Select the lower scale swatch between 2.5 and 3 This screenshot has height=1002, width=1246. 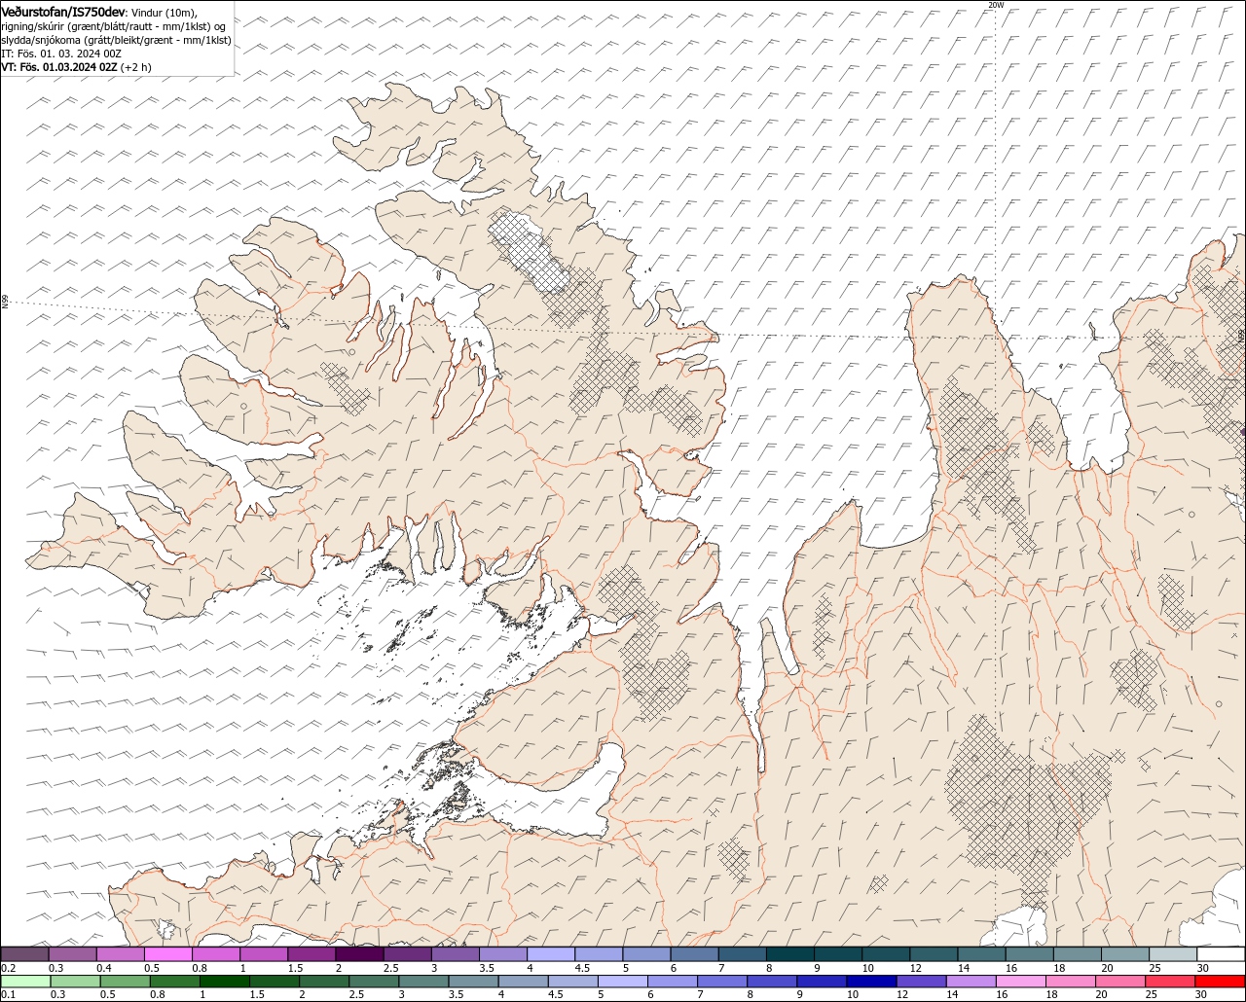coord(374,982)
